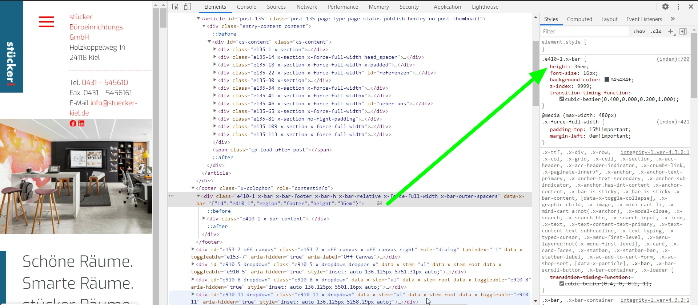The height and width of the screenshot is (305, 698).
Task: Collapse the footer x-colophon element
Action: coord(193,188)
